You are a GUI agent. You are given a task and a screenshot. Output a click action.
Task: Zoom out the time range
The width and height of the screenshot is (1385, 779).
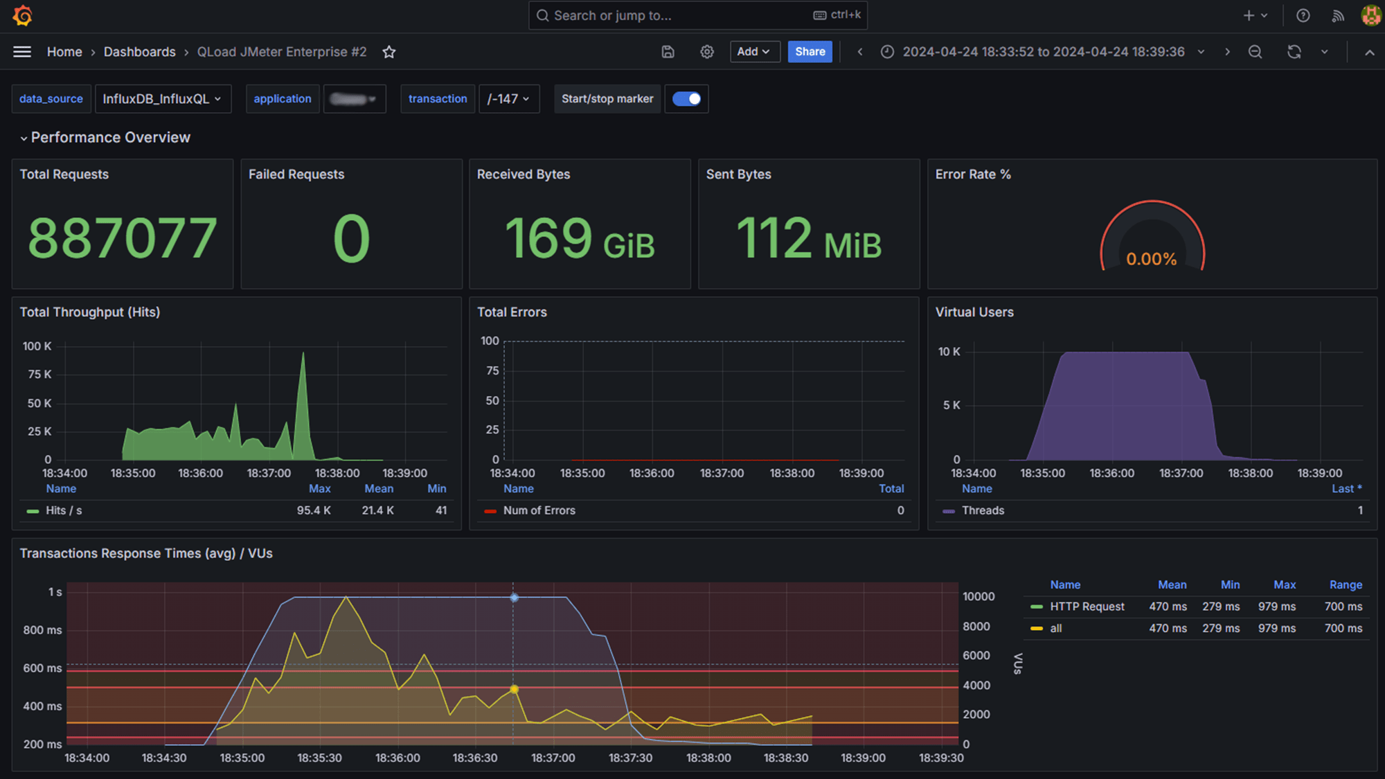(x=1255, y=51)
